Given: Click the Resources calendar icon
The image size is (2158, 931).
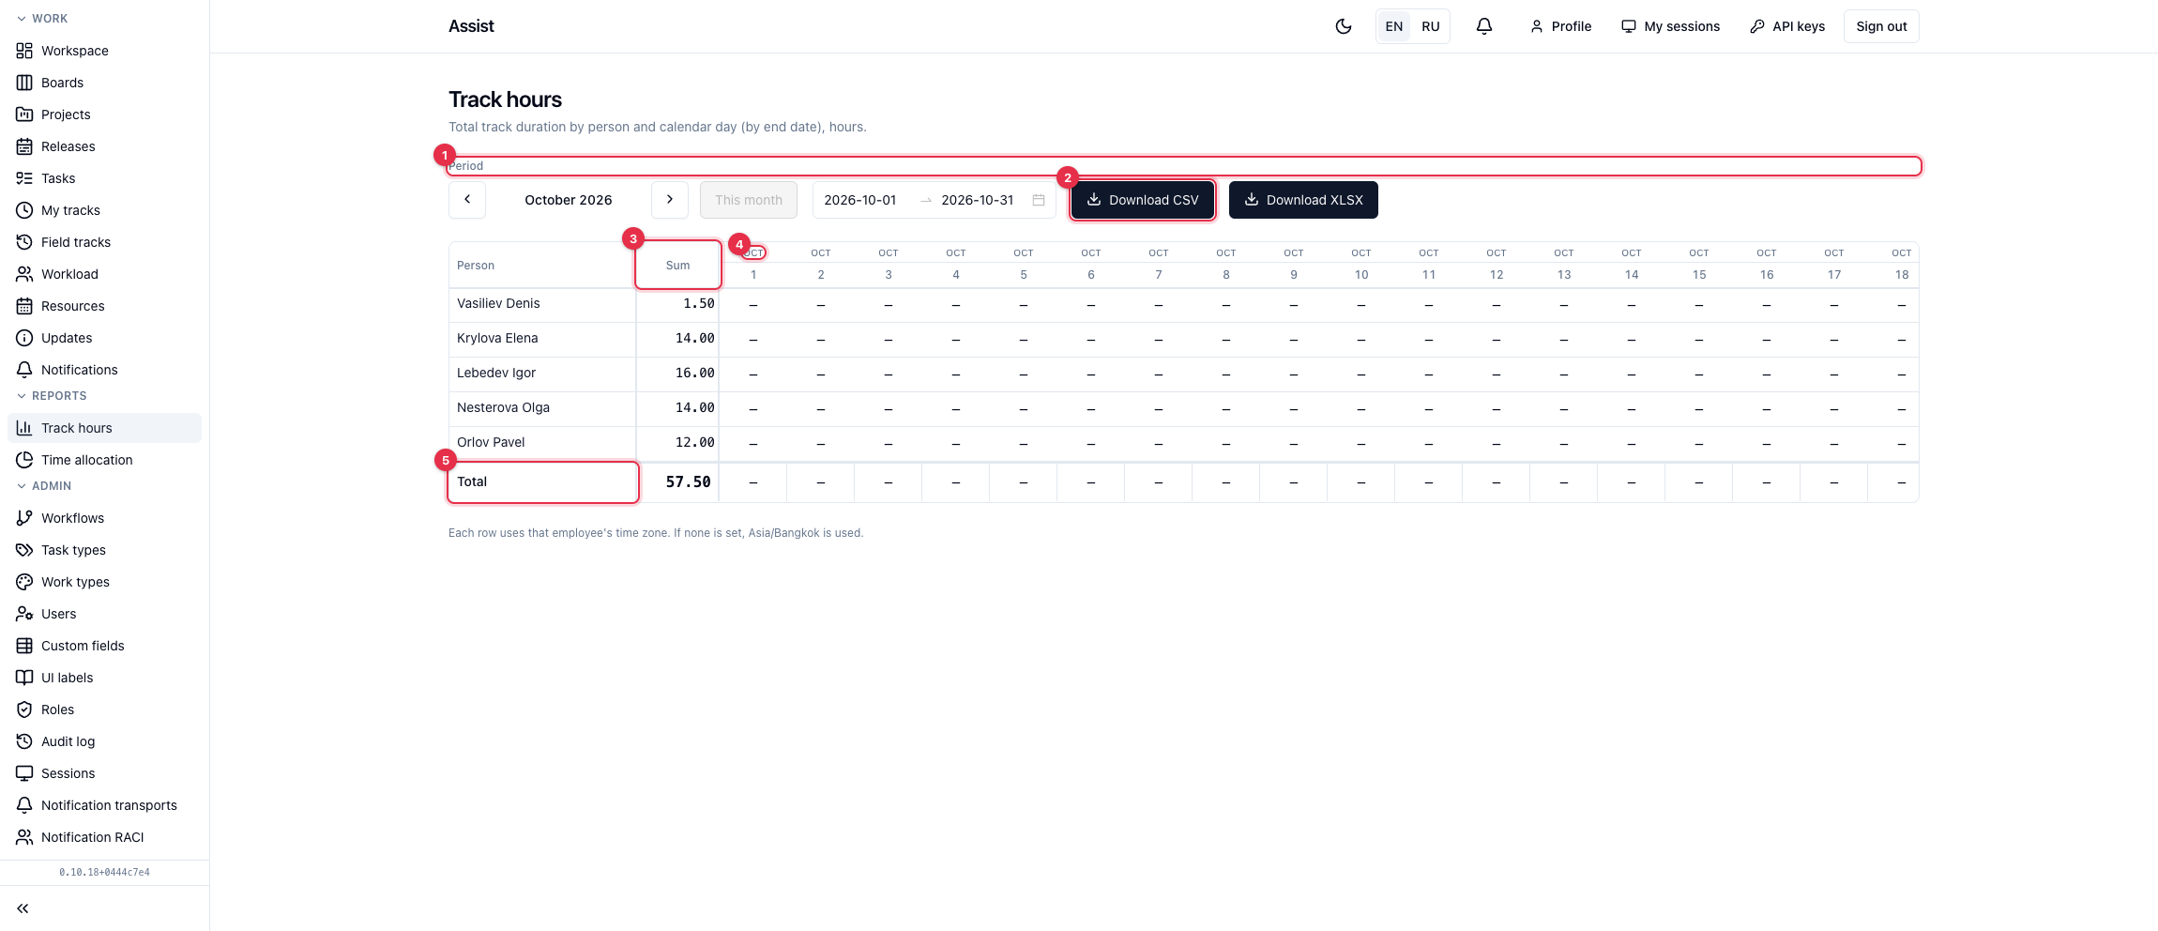Looking at the screenshot, I should (24, 306).
